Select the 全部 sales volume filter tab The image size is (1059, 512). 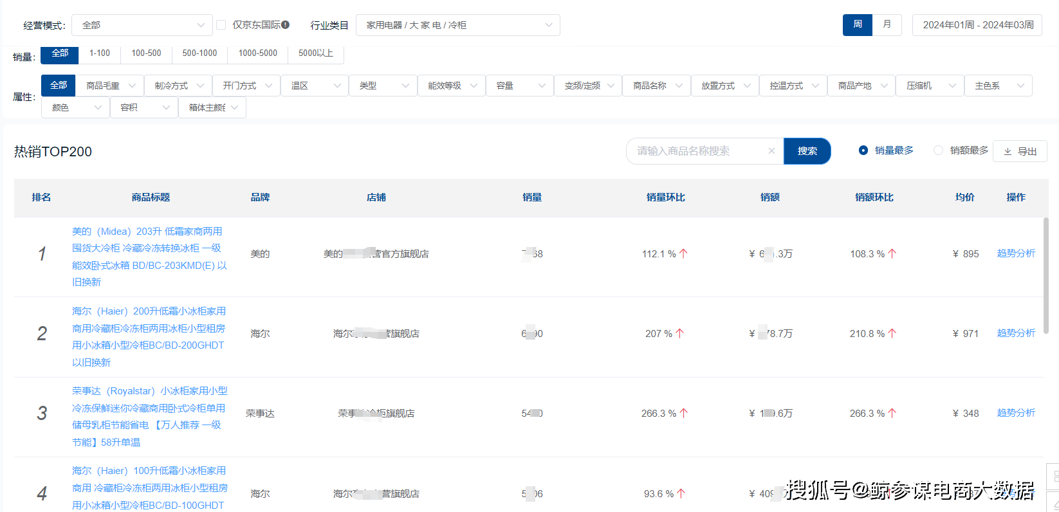pyautogui.click(x=60, y=54)
